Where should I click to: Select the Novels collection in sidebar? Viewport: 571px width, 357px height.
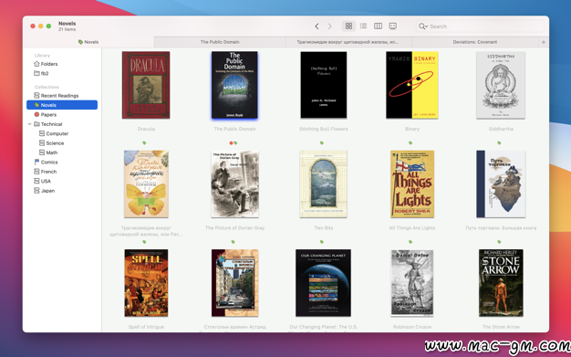pos(62,105)
